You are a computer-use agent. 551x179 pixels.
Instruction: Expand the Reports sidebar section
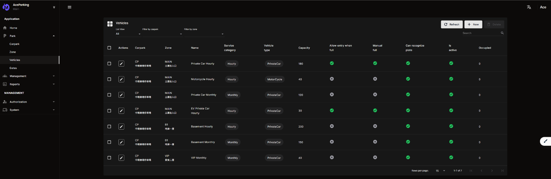(x=29, y=84)
